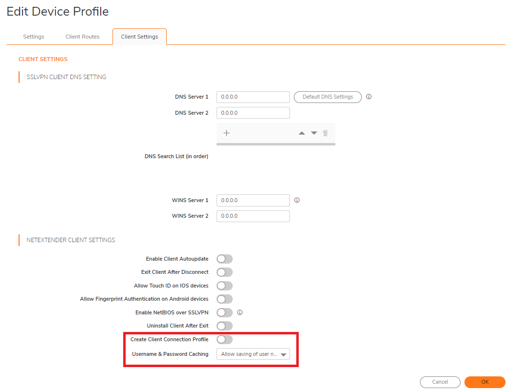Open Username & Password Caching dropdown

tap(253, 354)
